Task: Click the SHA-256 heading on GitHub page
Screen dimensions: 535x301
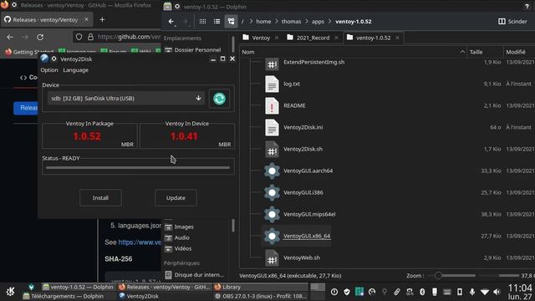Action: coord(119,259)
